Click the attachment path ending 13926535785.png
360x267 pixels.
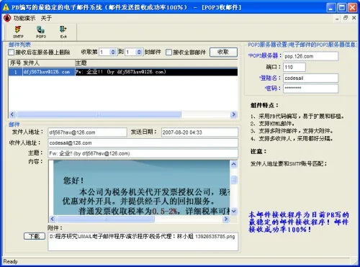[143, 237]
